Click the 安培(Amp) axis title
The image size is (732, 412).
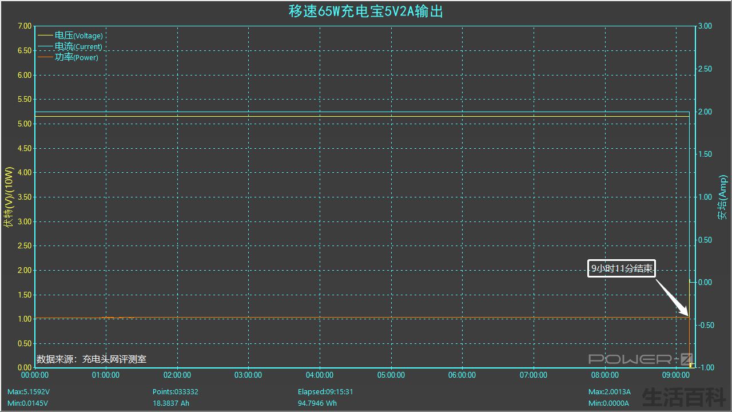723,197
